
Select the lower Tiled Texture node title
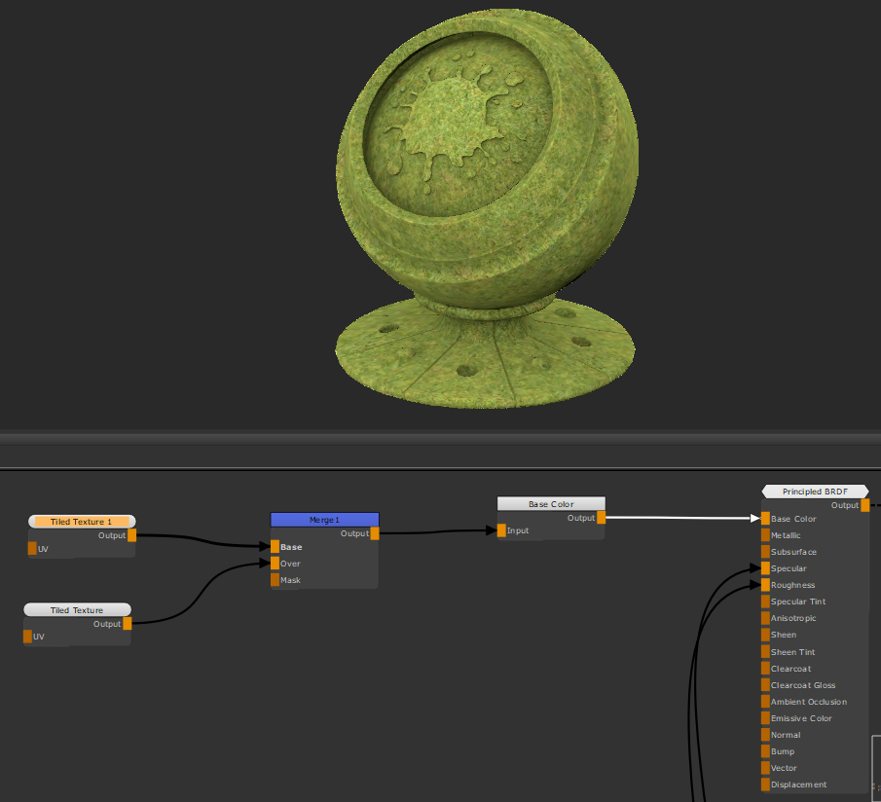coord(77,610)
